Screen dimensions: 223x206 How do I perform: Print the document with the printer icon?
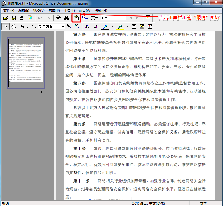click(x=22, y=18)
